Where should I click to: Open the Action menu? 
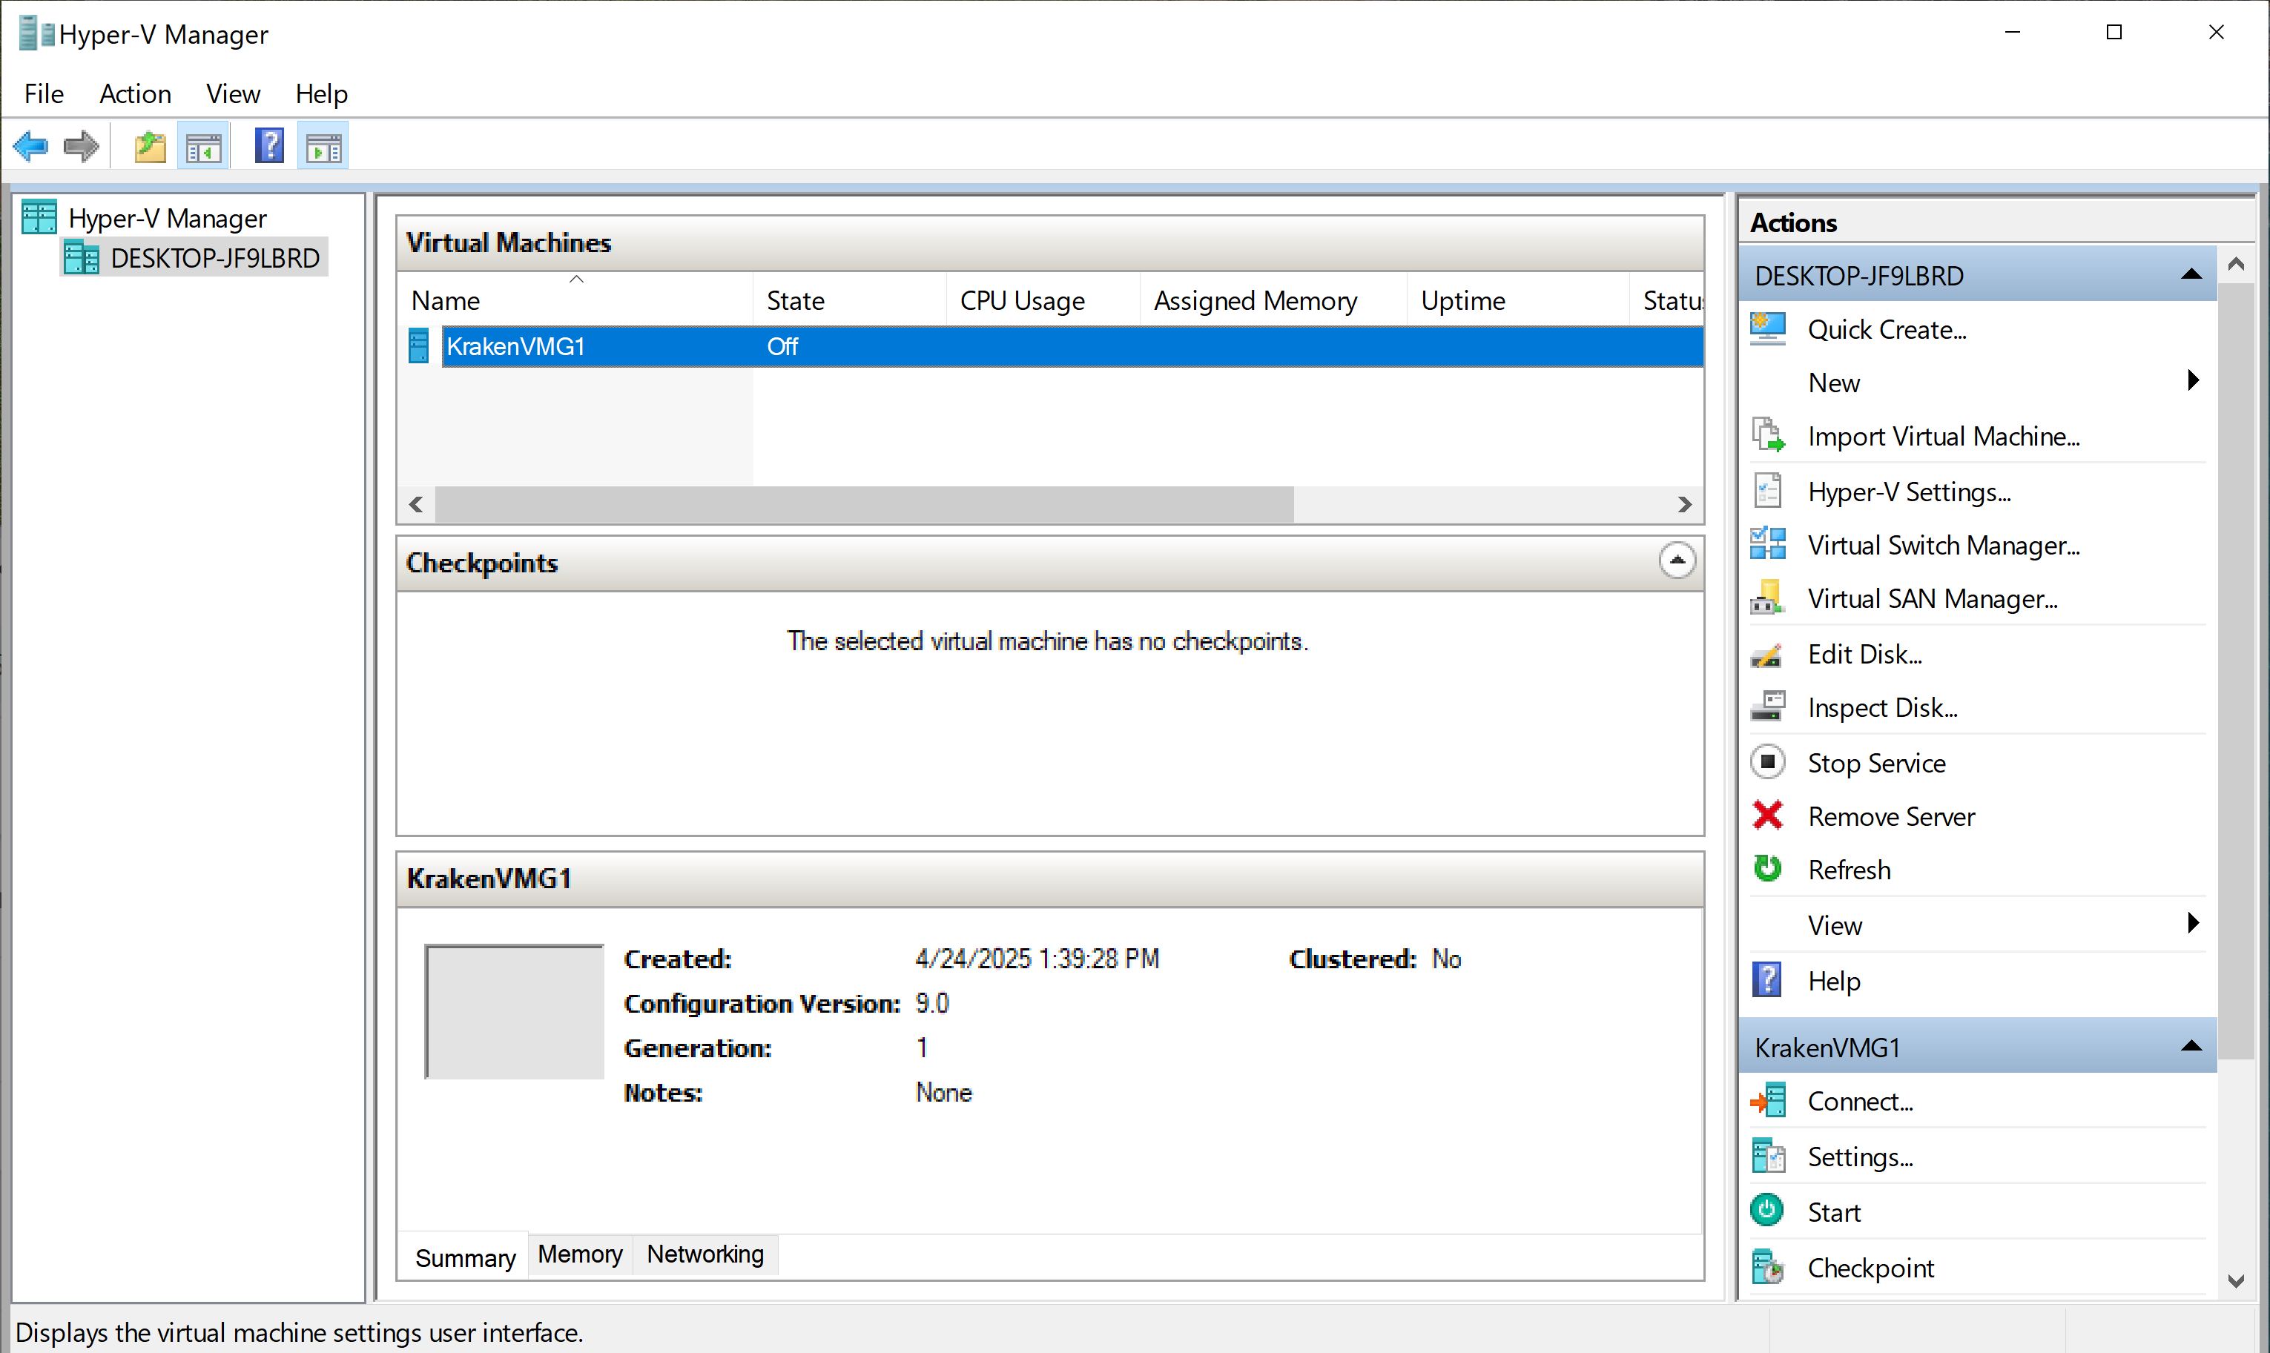click(135, 94)
